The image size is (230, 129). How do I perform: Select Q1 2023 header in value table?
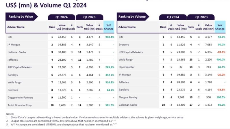click(x=89, y=17)
